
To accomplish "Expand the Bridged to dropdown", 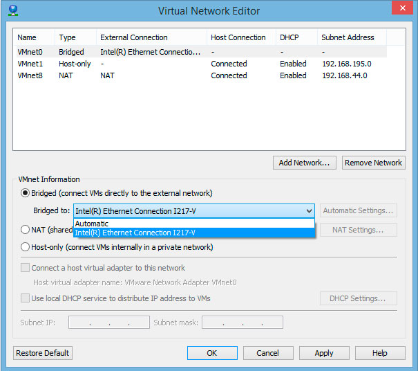I will (308, 210).
